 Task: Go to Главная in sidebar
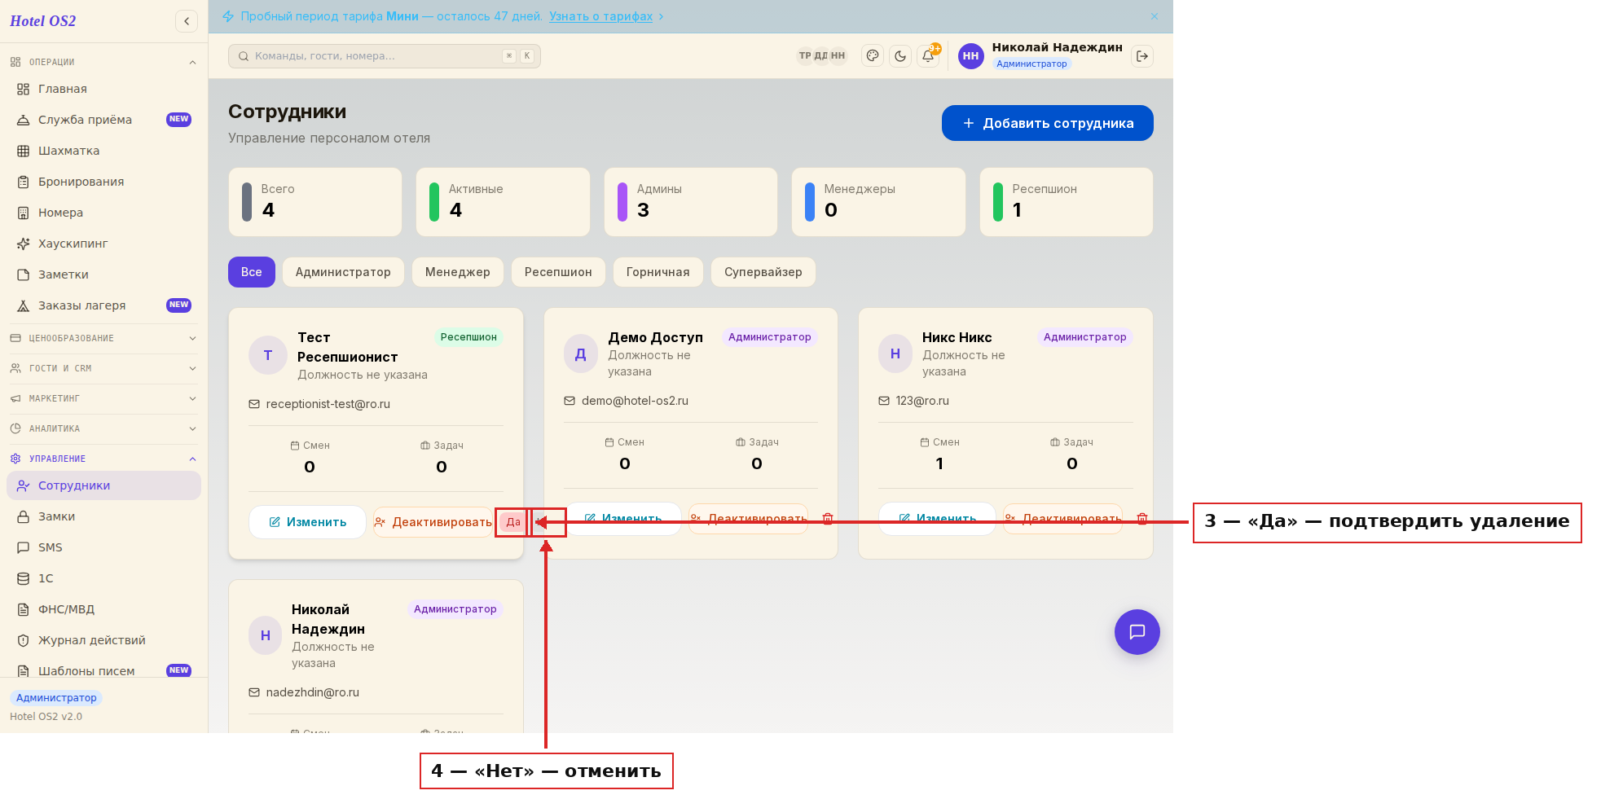[103, 89]
